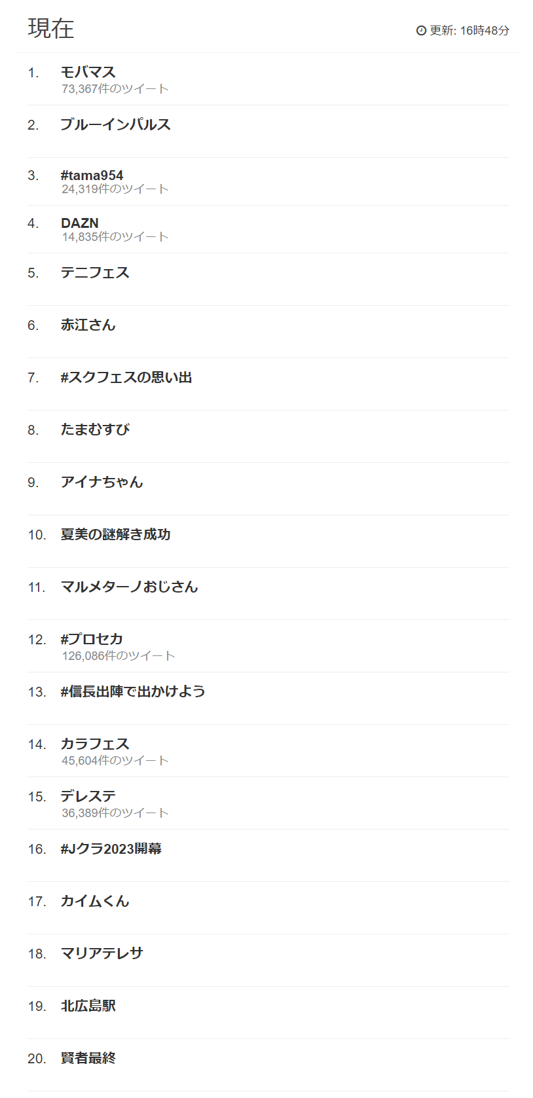Viewport: 533px width, 1098px height.
Task: Click the DAZN trending topic
Action: coord(80,223)
